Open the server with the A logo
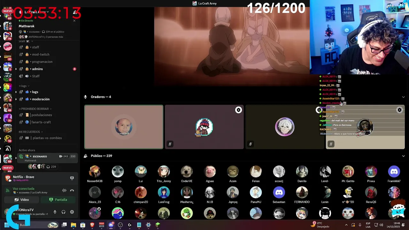The height and width of the screenshot is (230, 409). pyautogui.click(x=8, y=149)
